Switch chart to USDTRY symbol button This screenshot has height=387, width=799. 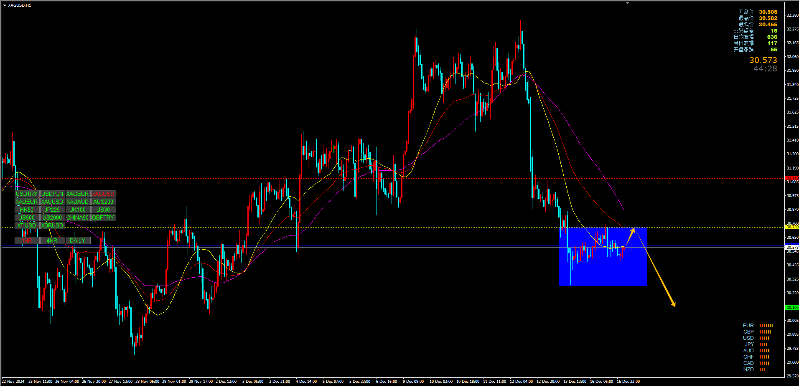tap(27, 194)
